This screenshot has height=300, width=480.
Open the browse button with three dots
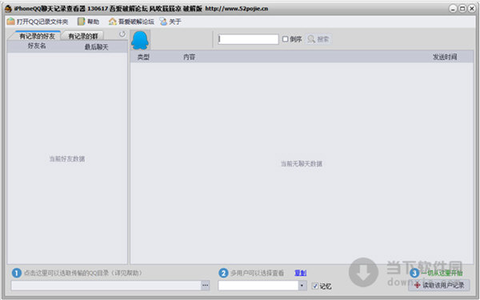tap(206, 286)
